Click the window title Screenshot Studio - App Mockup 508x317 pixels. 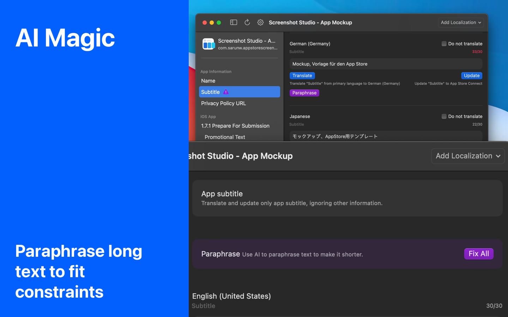pyautogui.click(x=310, y=23)
